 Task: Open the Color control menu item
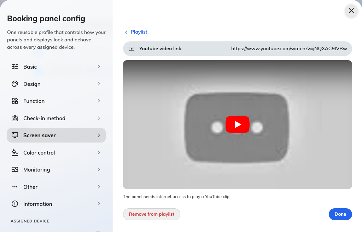(x=56, y=152)
